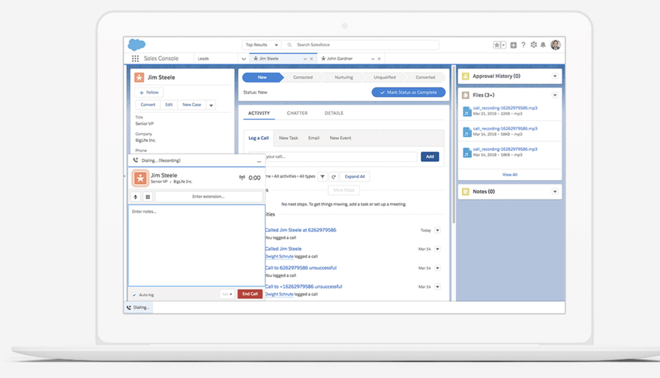
Task: Click the Salesforce cloud logo
Action: click(x=137, y=44)
